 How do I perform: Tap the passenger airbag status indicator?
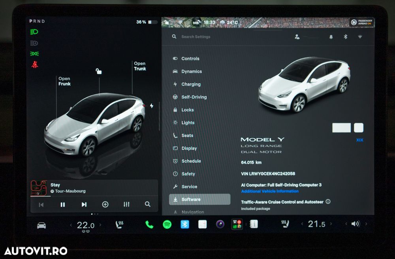tap(362, 22)
